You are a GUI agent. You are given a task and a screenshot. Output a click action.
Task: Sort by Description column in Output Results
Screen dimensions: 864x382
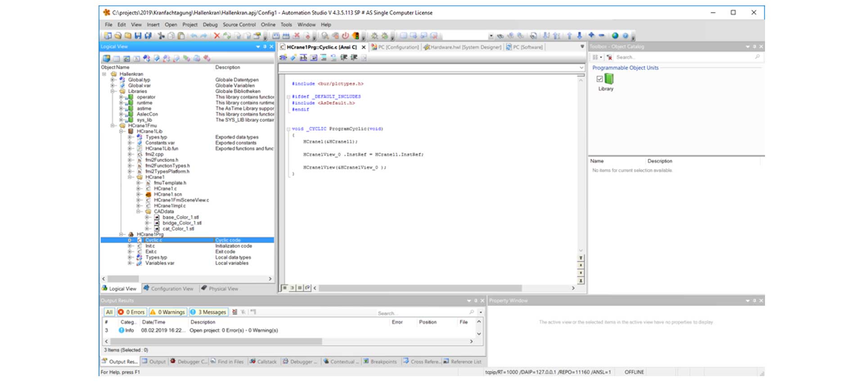click(x=202, y=322)
